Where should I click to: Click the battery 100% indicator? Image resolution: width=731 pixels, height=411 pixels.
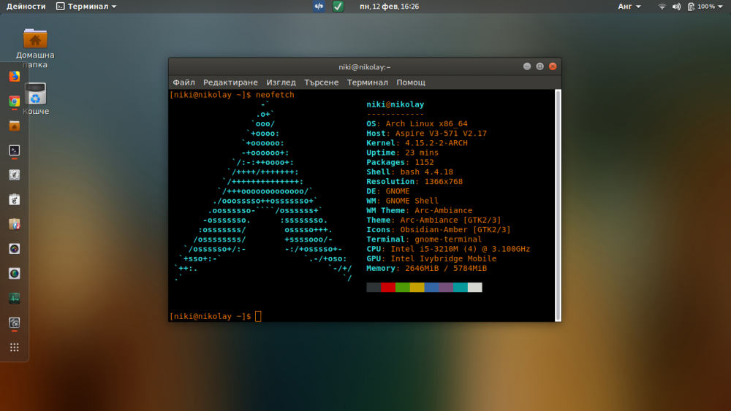[701, 7]
